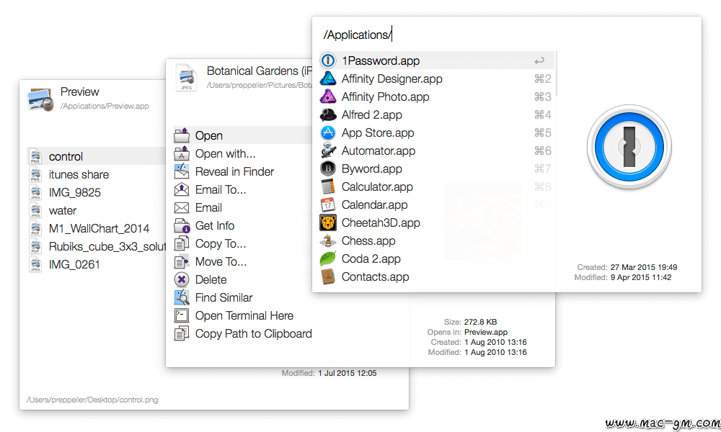Click the Created 1 Aug 2010 13:16 date
The image size is (721, 432).
[x=495, y=342]
